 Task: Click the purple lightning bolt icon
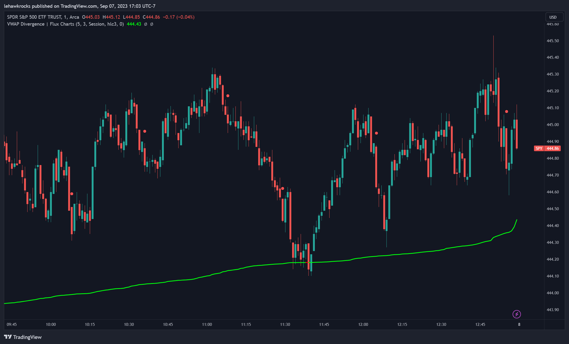(x=517, y=314)
